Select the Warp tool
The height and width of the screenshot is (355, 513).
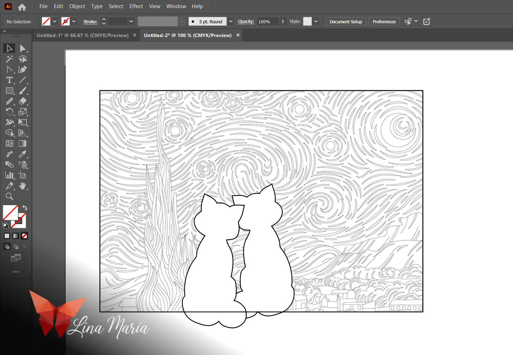pyautogui.click(x=9, y=122)
